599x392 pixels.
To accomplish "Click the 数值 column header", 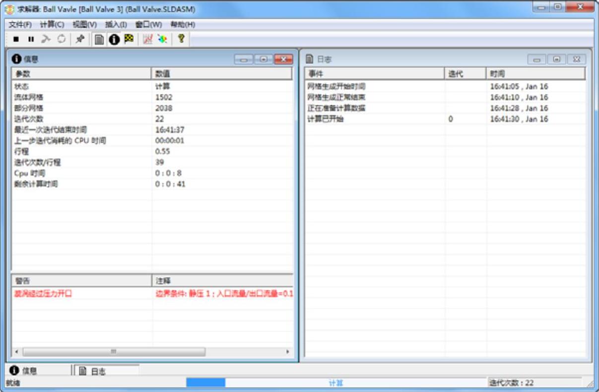I will click(x=222, y=73).
